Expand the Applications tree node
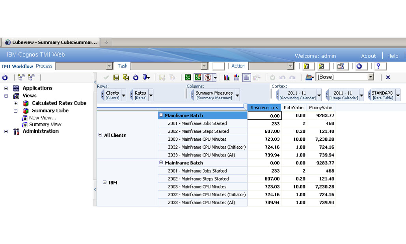The width and height of the screenshot is (406, 244). [6, 88]
